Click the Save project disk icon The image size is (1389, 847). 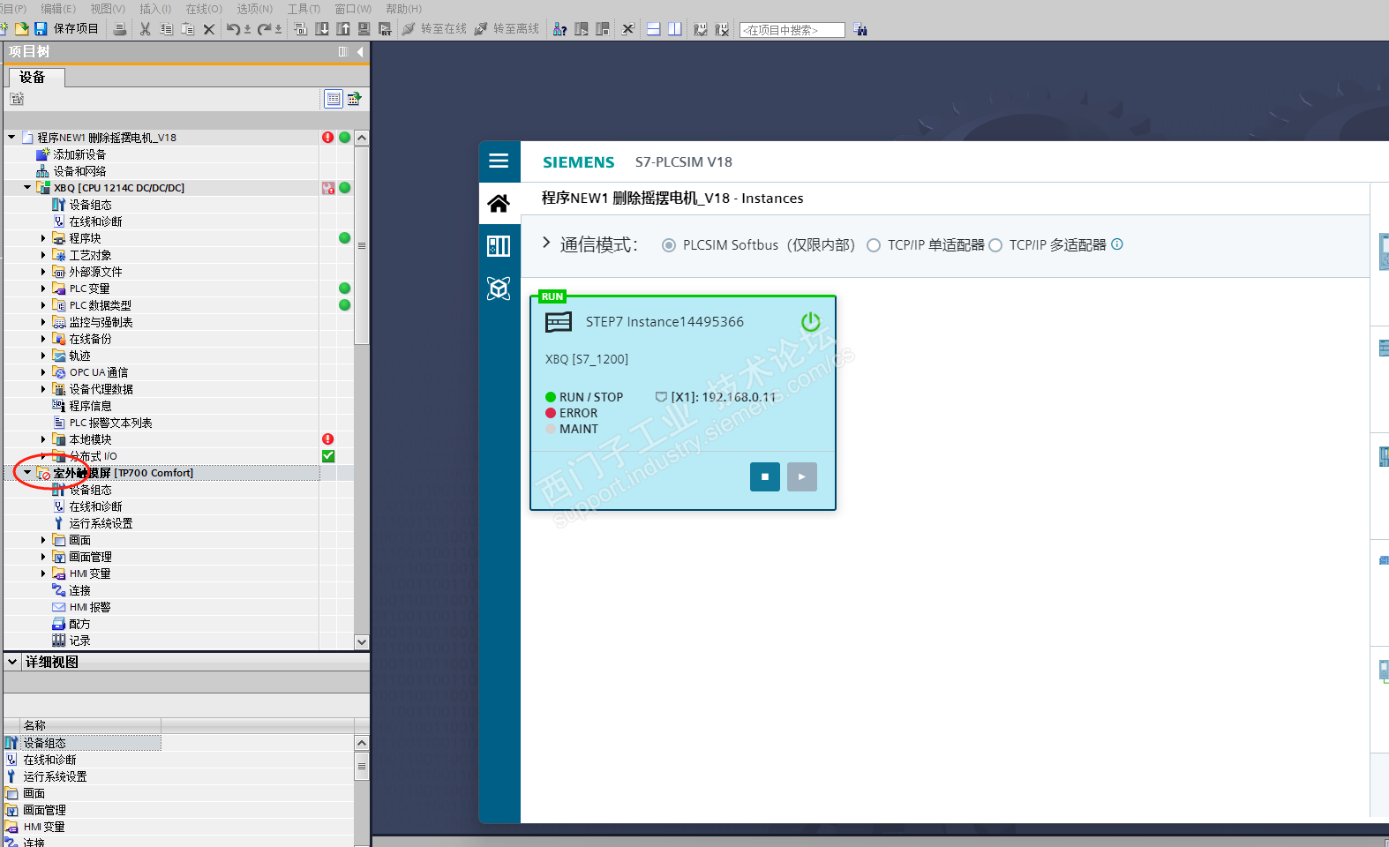(x=41, y=29)
